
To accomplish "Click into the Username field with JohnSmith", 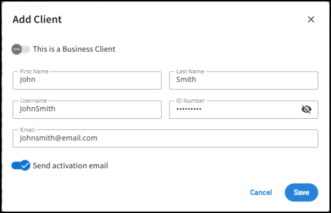I will [x=87, y=110].
